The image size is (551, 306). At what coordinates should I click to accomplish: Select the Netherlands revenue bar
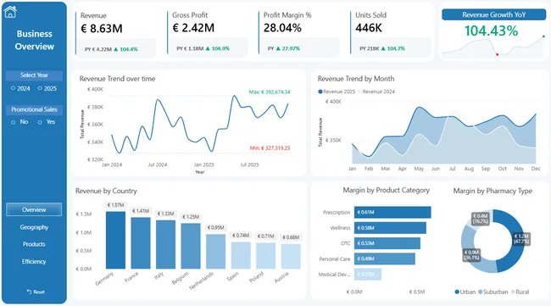pos(216,252)
